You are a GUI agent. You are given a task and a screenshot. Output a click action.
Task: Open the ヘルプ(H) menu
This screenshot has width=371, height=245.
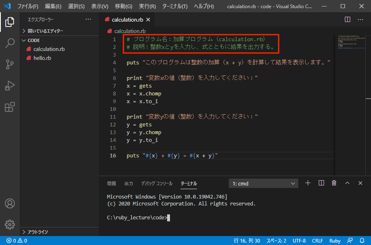[204, 7]
